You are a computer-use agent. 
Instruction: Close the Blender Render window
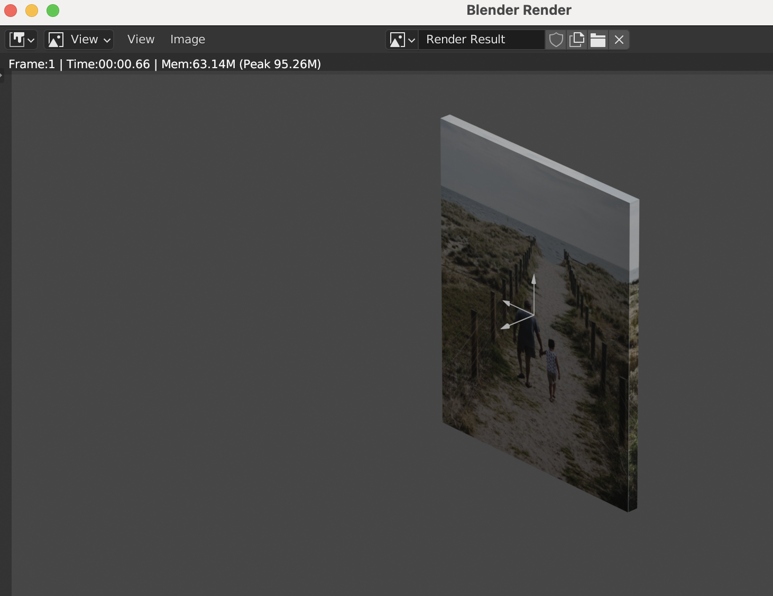pos(11,11)
